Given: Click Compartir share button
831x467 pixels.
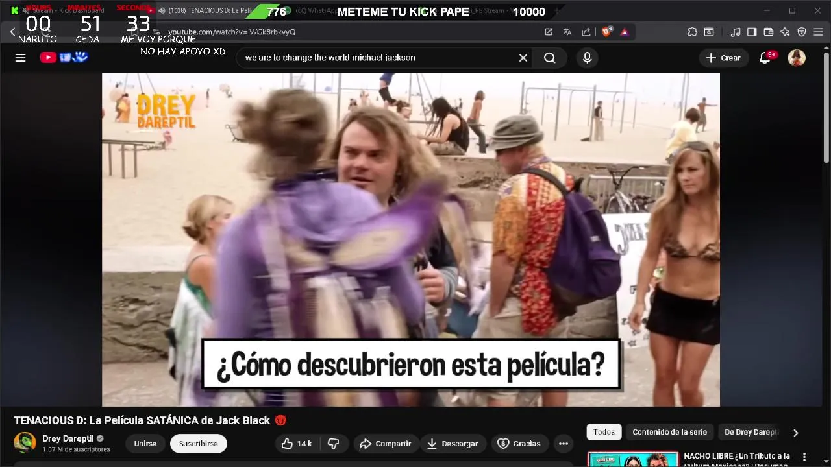Looking at the screenshot, I should (x=386, y=444).
